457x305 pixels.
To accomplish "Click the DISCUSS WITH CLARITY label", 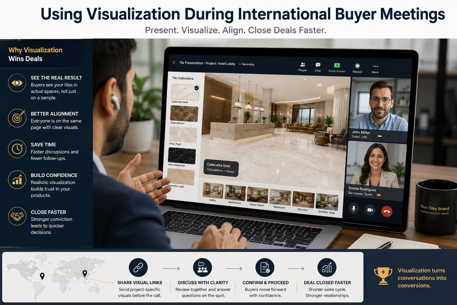I will 203,283.
